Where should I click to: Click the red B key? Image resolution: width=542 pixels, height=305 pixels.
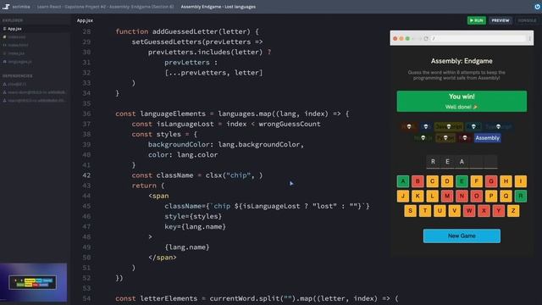pyautogui.click(x=418, y=181)
